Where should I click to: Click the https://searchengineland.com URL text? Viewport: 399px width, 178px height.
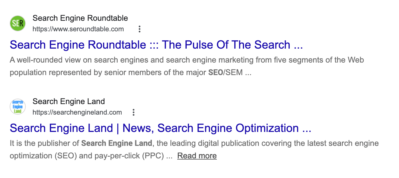click(x=77, y=112)
